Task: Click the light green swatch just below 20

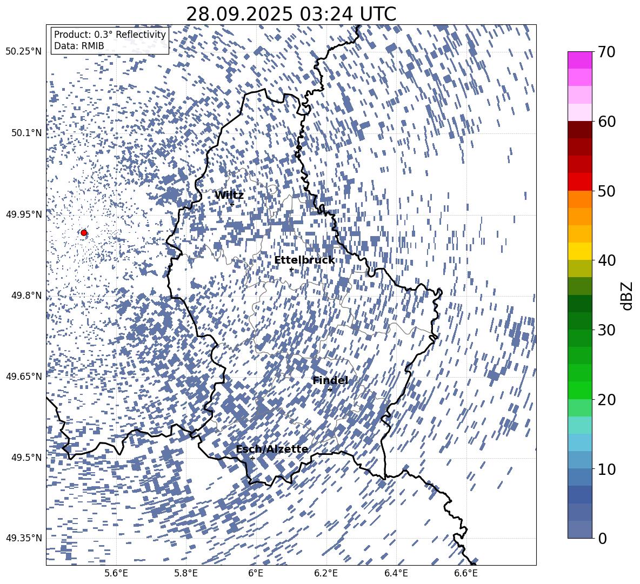Action: click(579, 408)
